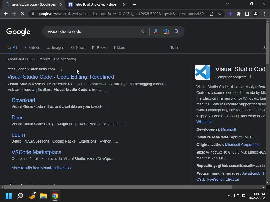Click the browser forward arrow
Screen dimensions: 270x202
pyautogui.click(x=14, y=14)
